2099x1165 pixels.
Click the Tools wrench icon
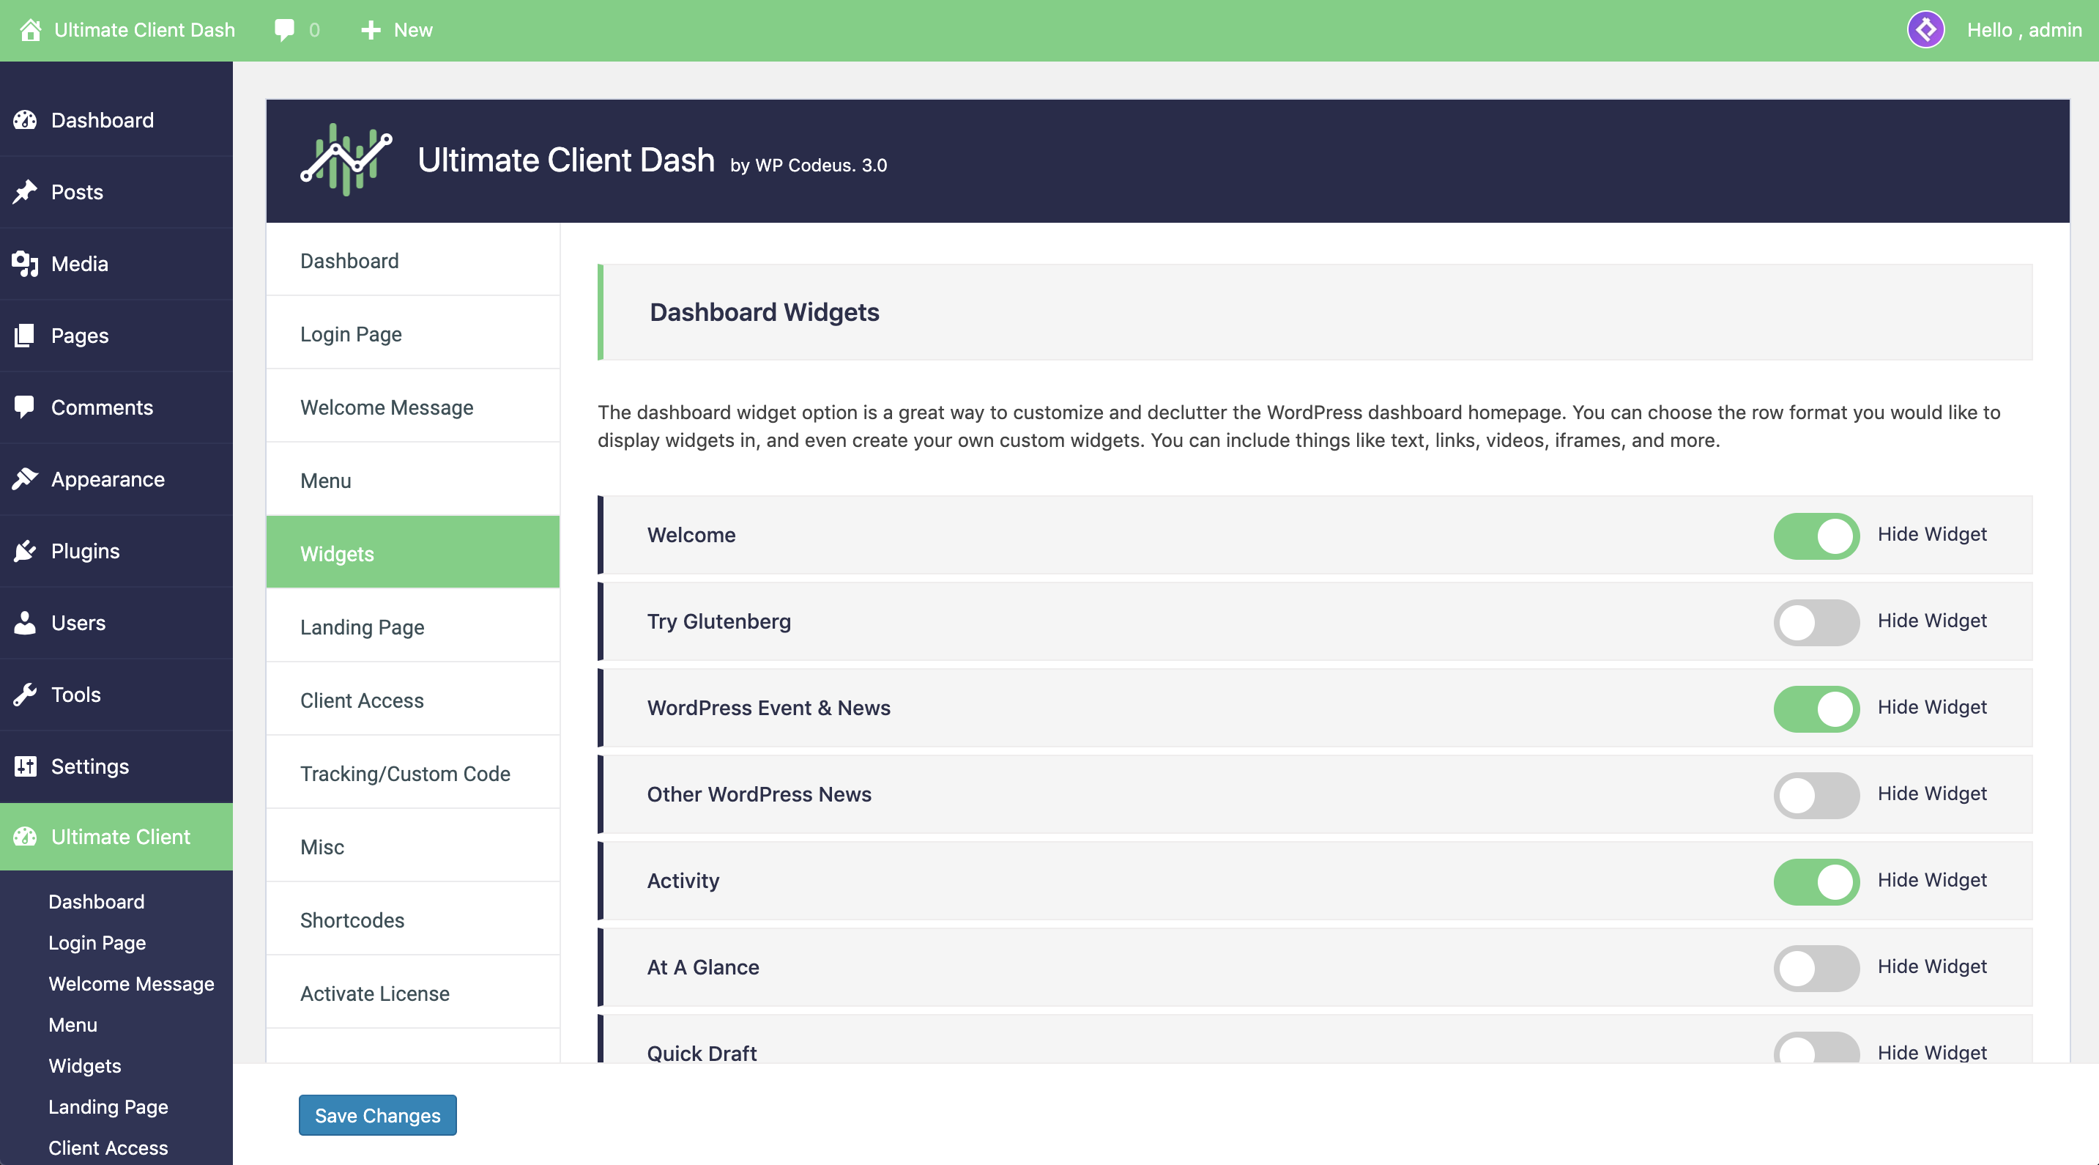click(25, 695)
